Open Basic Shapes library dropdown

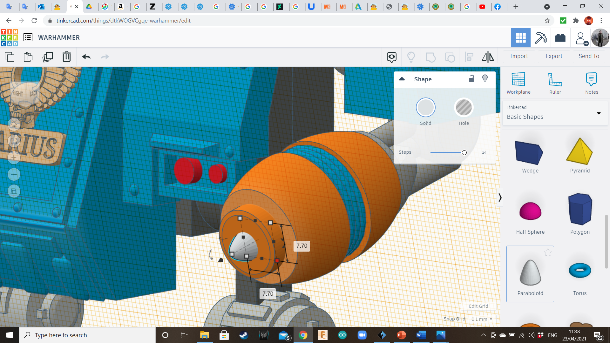point(555,113)
